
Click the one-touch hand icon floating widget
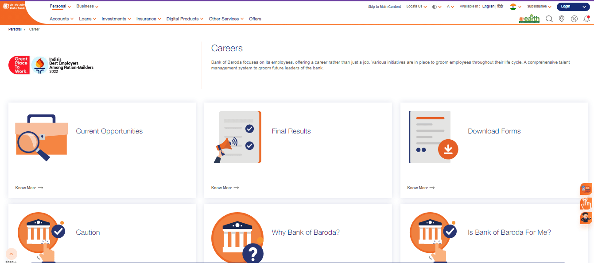tap(586, 203)
